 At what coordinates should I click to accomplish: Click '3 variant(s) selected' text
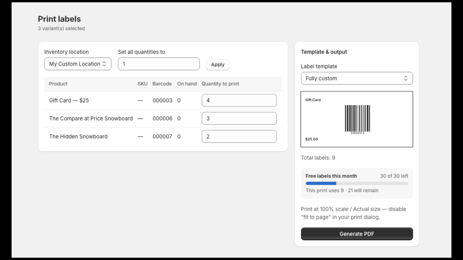(61, 28)
